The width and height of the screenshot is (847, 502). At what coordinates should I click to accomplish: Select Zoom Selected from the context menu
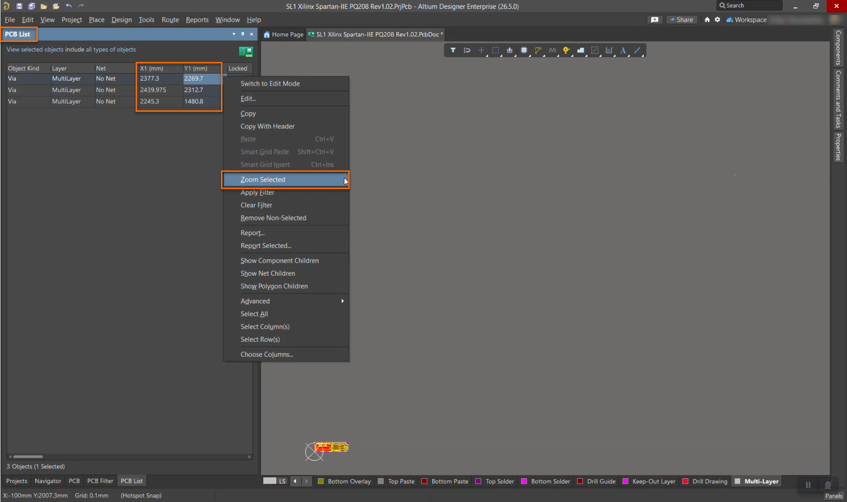[x=263, y=180]
